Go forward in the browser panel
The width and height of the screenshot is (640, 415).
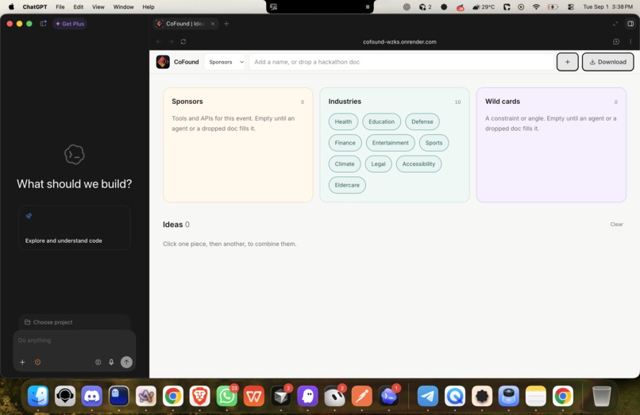(171, 41)
